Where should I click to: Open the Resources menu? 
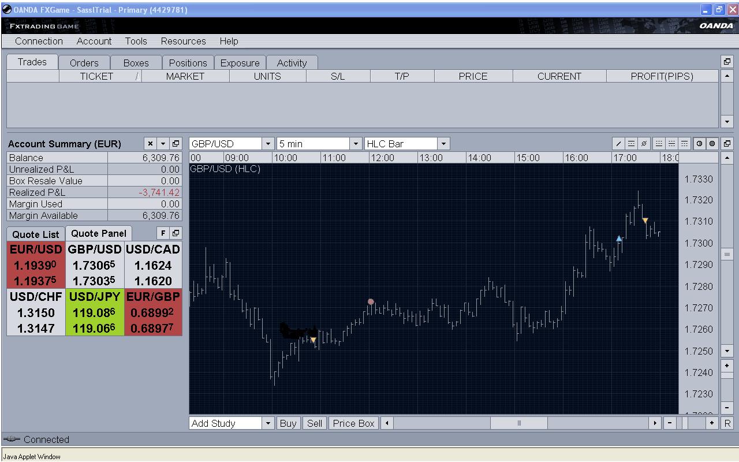tap(184, 41)
